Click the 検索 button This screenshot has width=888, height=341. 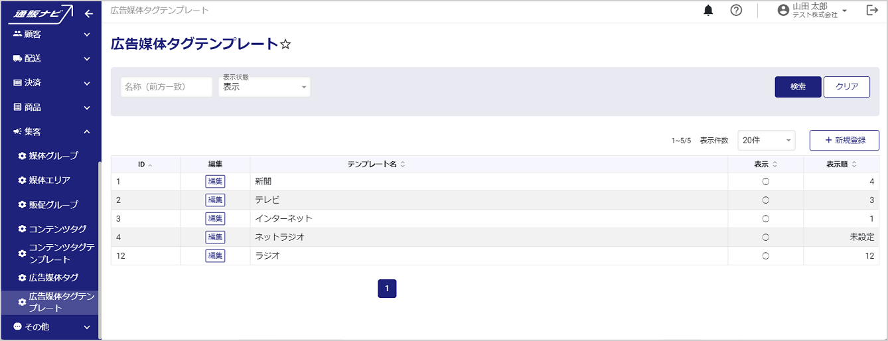point(798,87)
